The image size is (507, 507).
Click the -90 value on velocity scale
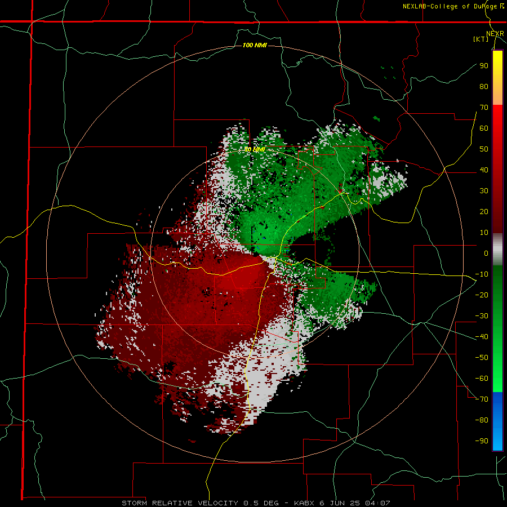(x=482, y=441)
